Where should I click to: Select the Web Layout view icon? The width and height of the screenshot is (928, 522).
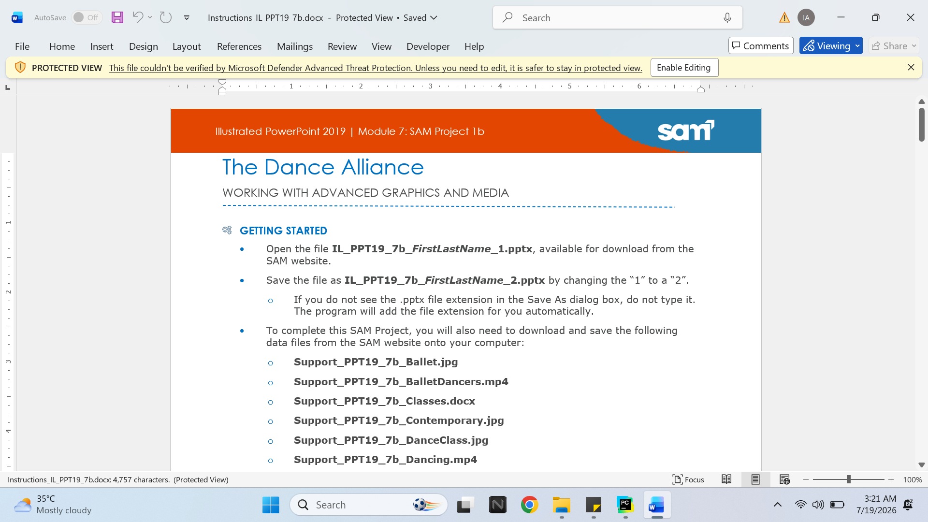click(784, 479)
